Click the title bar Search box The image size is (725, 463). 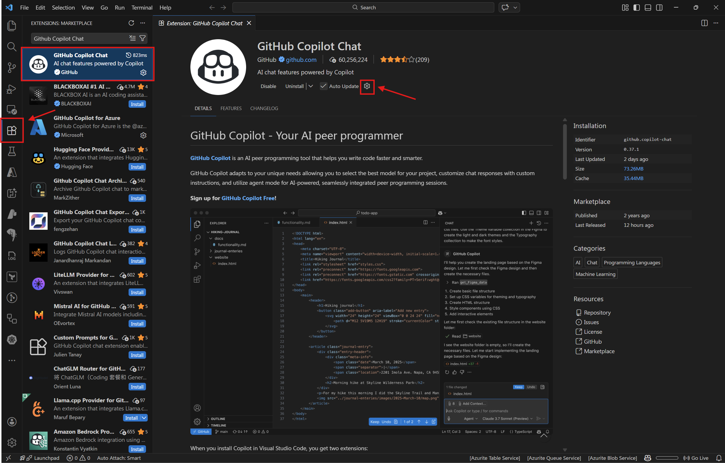click(x=363, y=8)
